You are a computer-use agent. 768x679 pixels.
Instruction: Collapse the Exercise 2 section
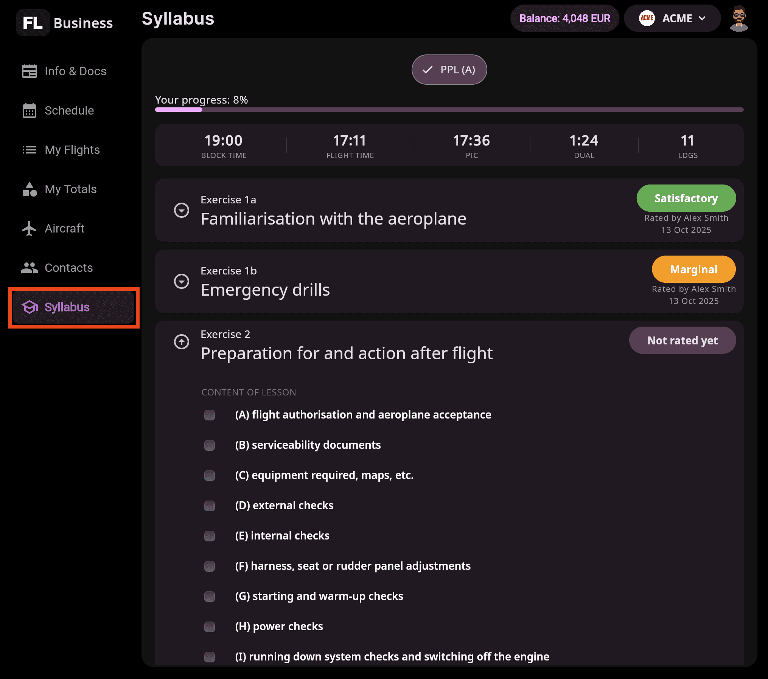pos(182,342)
